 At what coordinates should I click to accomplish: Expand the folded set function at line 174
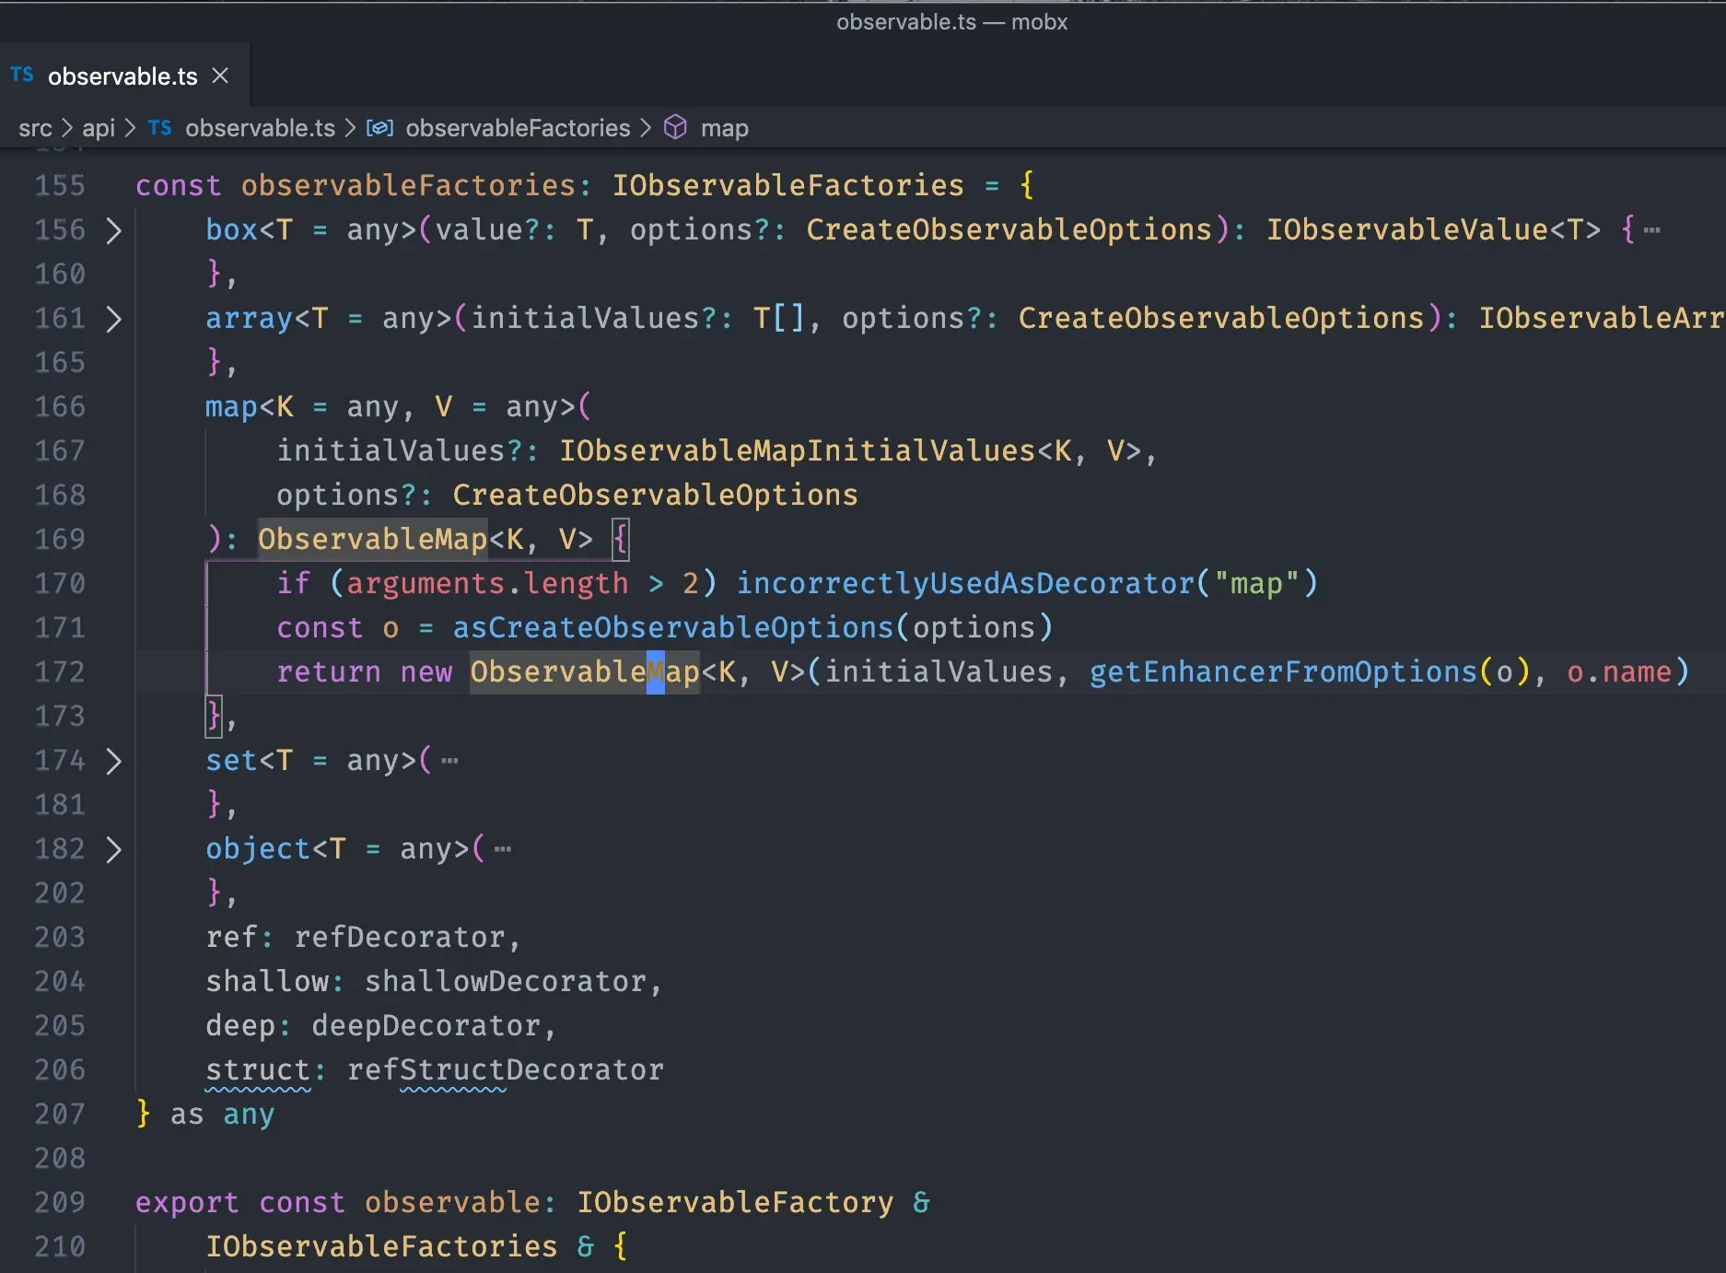pyautogui.click(x=113, y=761)
